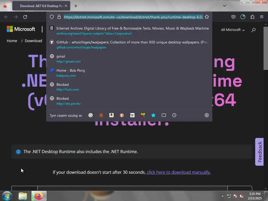Open Pocket save button in toolbar
Viewport: 268px width, 201px height.
pyautogui.click(x=233, y=17)
